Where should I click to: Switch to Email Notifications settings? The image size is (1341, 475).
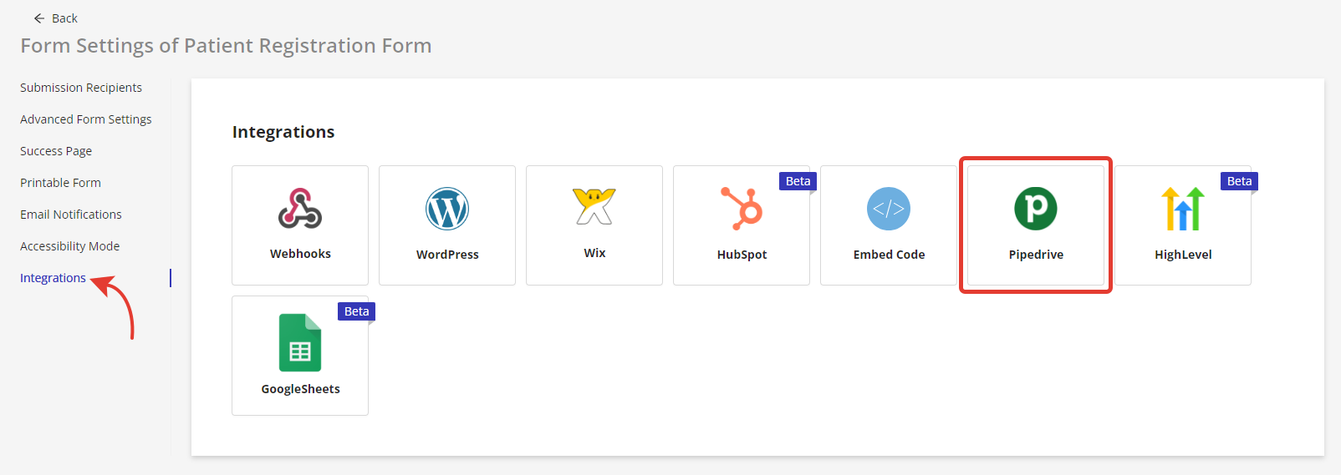pyautogui.click(x=71, y=215)
